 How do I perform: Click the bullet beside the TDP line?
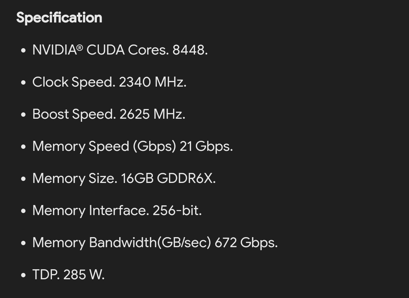23,275
